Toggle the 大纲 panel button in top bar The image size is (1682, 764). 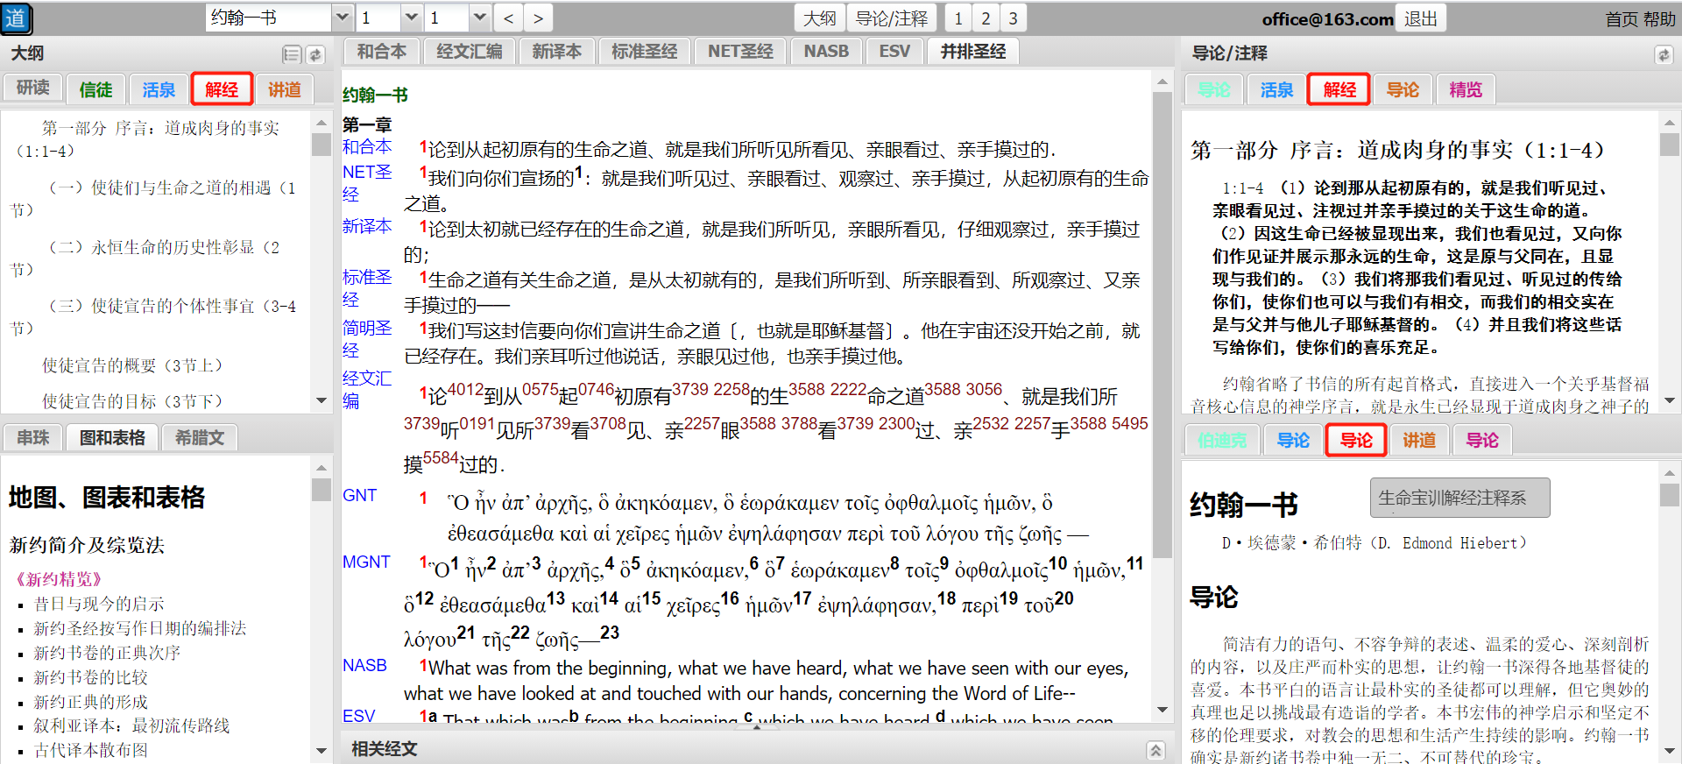[x=819, y=18]
